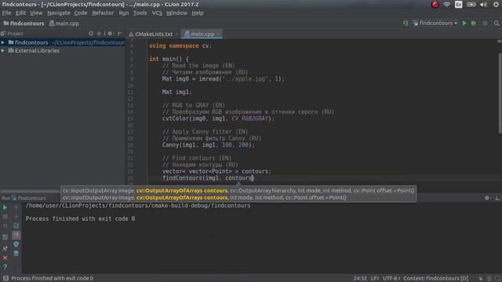The image size is (502, 282).
Task: Click the build icon left of run configuration
Action: (406, 23)
